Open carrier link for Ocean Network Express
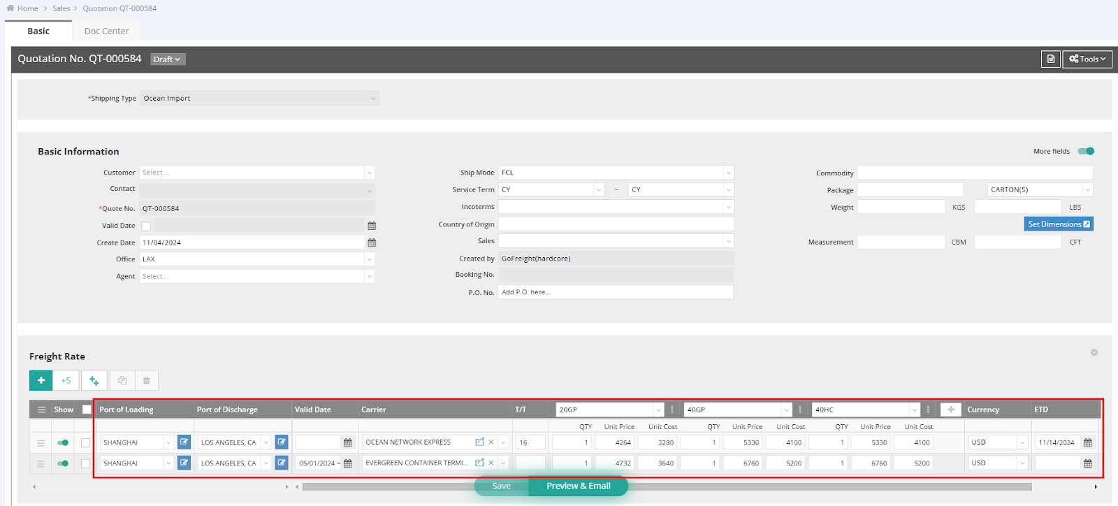Image resolution: width=1118 pixels, height=506 pixels. tap(479, 442)
